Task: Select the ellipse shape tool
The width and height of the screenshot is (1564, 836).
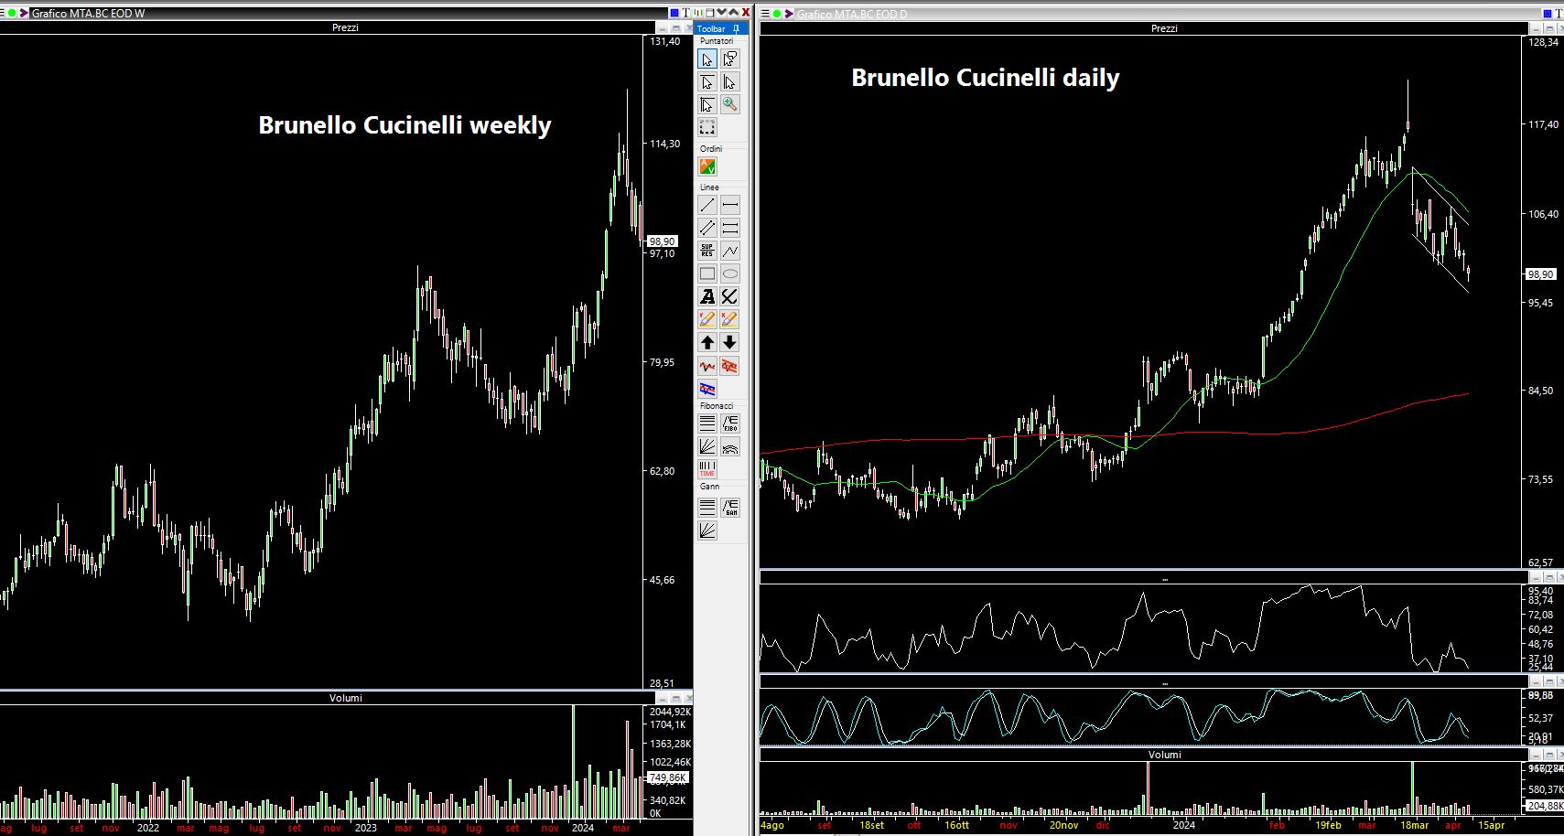Action: [730, 273]
